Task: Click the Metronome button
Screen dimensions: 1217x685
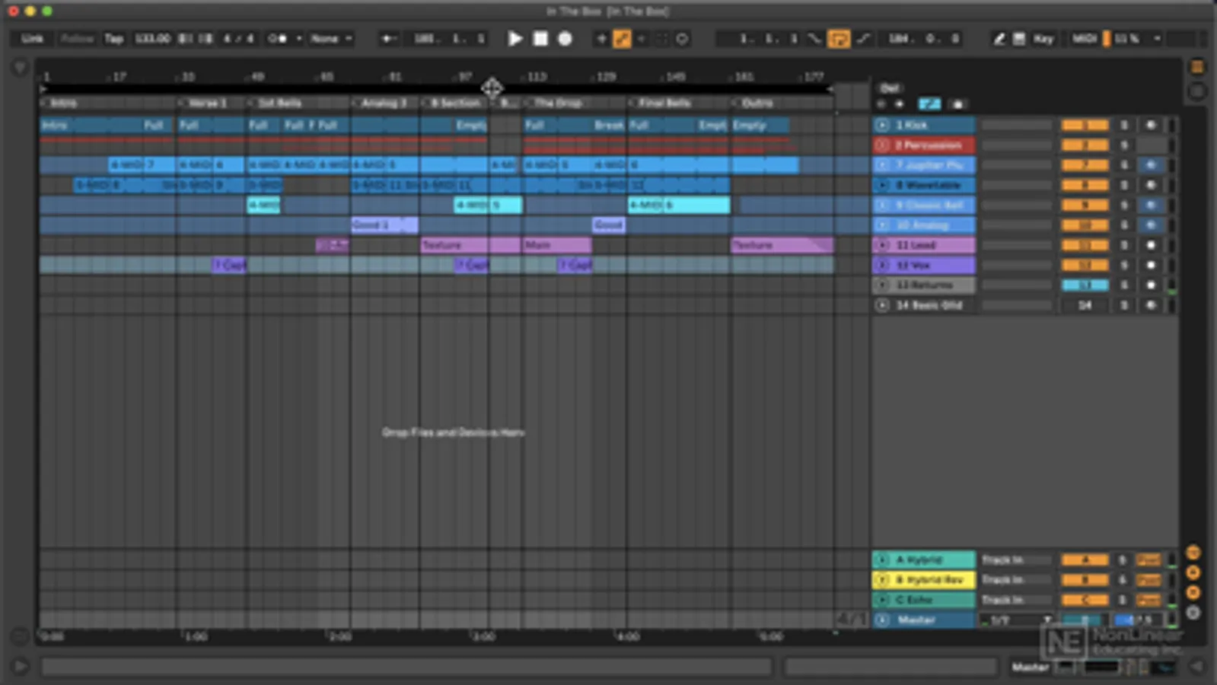Action: (x=278, y=39)
